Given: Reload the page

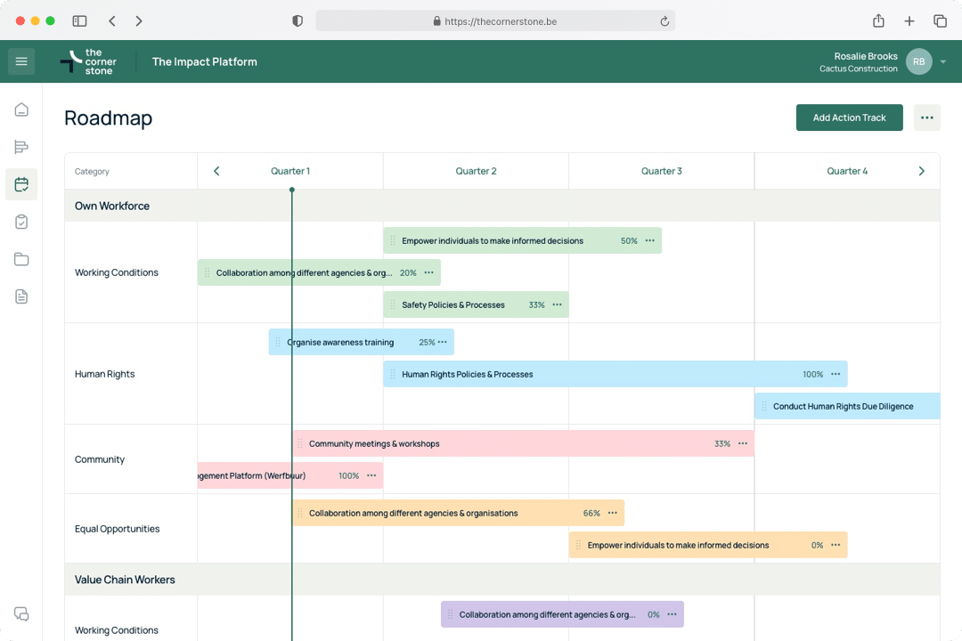Looking at the screenshot, I should click(x=664, y=21).
